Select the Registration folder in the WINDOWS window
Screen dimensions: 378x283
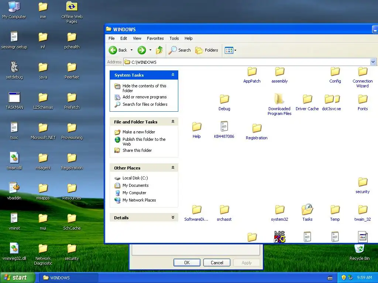pos(257,132)
